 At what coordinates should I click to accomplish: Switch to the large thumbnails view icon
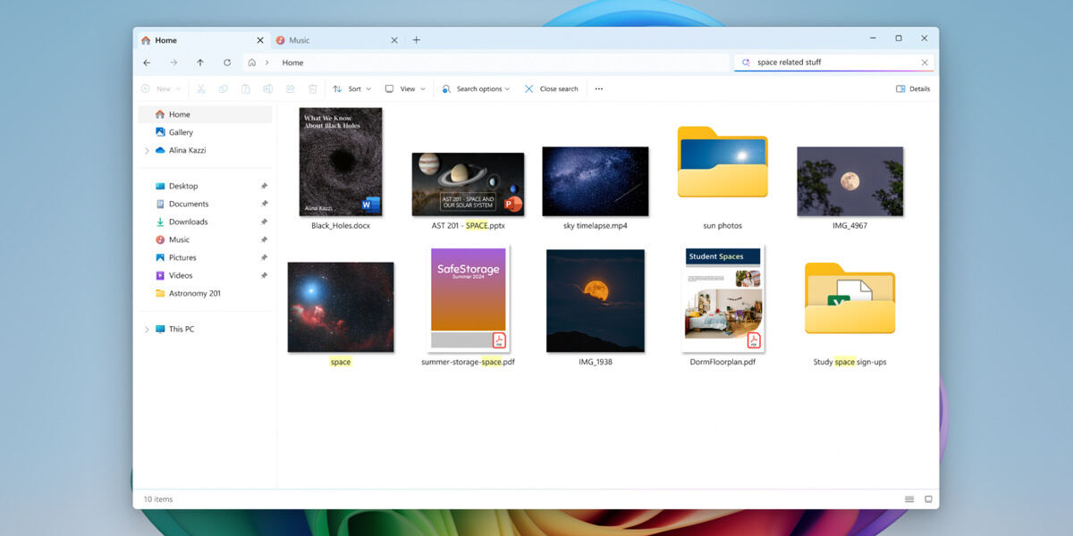[928, 498]
